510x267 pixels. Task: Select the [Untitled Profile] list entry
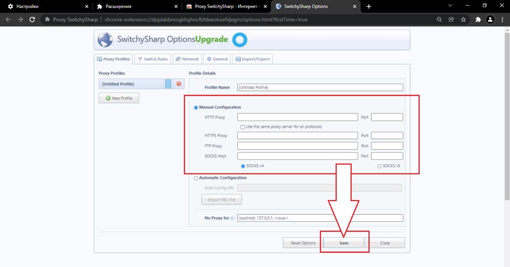131,84
